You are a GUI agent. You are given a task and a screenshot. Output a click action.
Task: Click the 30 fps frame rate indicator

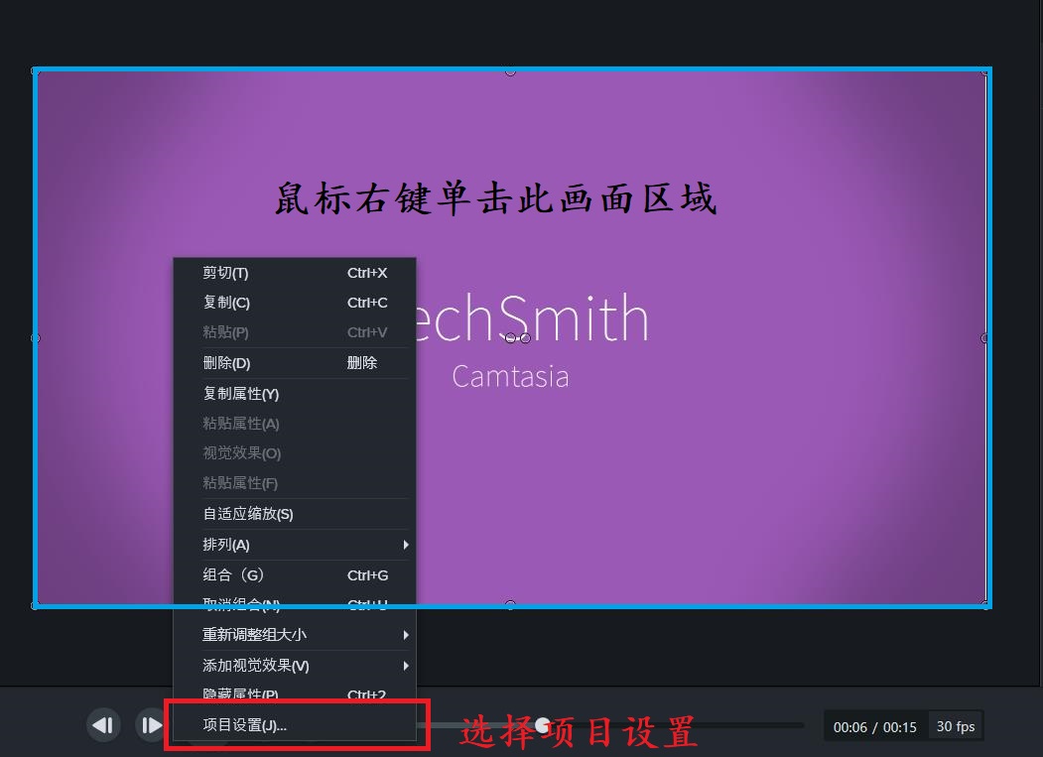[x=955, y=725]
